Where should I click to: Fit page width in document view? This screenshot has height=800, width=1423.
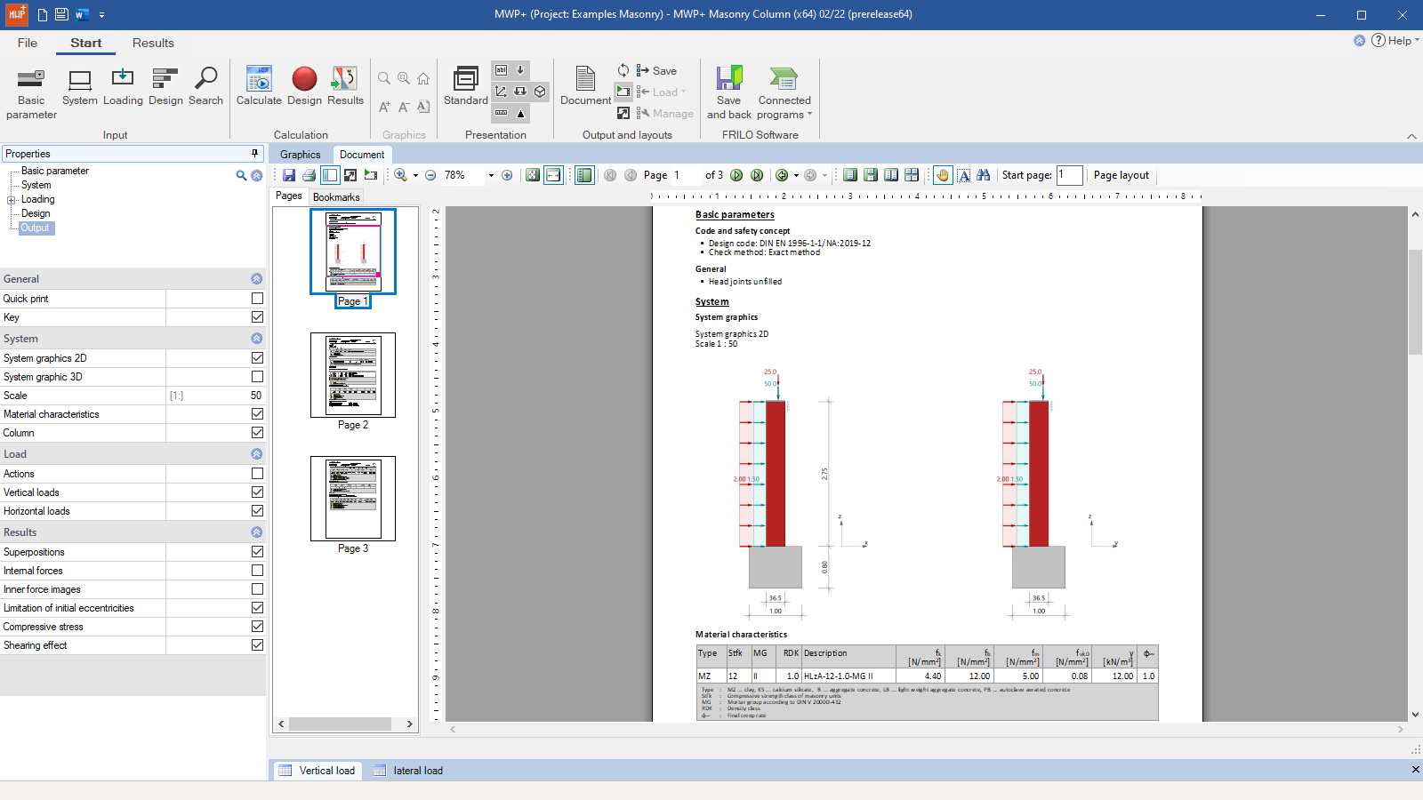click(x=553, y=175)
